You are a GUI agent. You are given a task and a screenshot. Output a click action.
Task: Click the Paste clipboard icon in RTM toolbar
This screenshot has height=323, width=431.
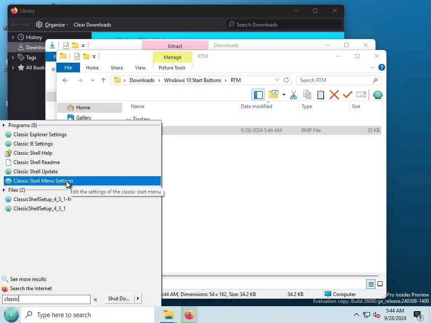(320, 95)
